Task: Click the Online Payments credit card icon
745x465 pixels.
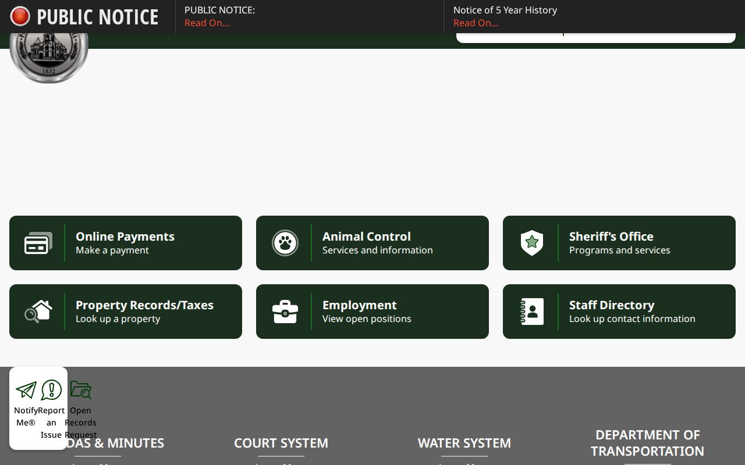Action: [38, 243]
